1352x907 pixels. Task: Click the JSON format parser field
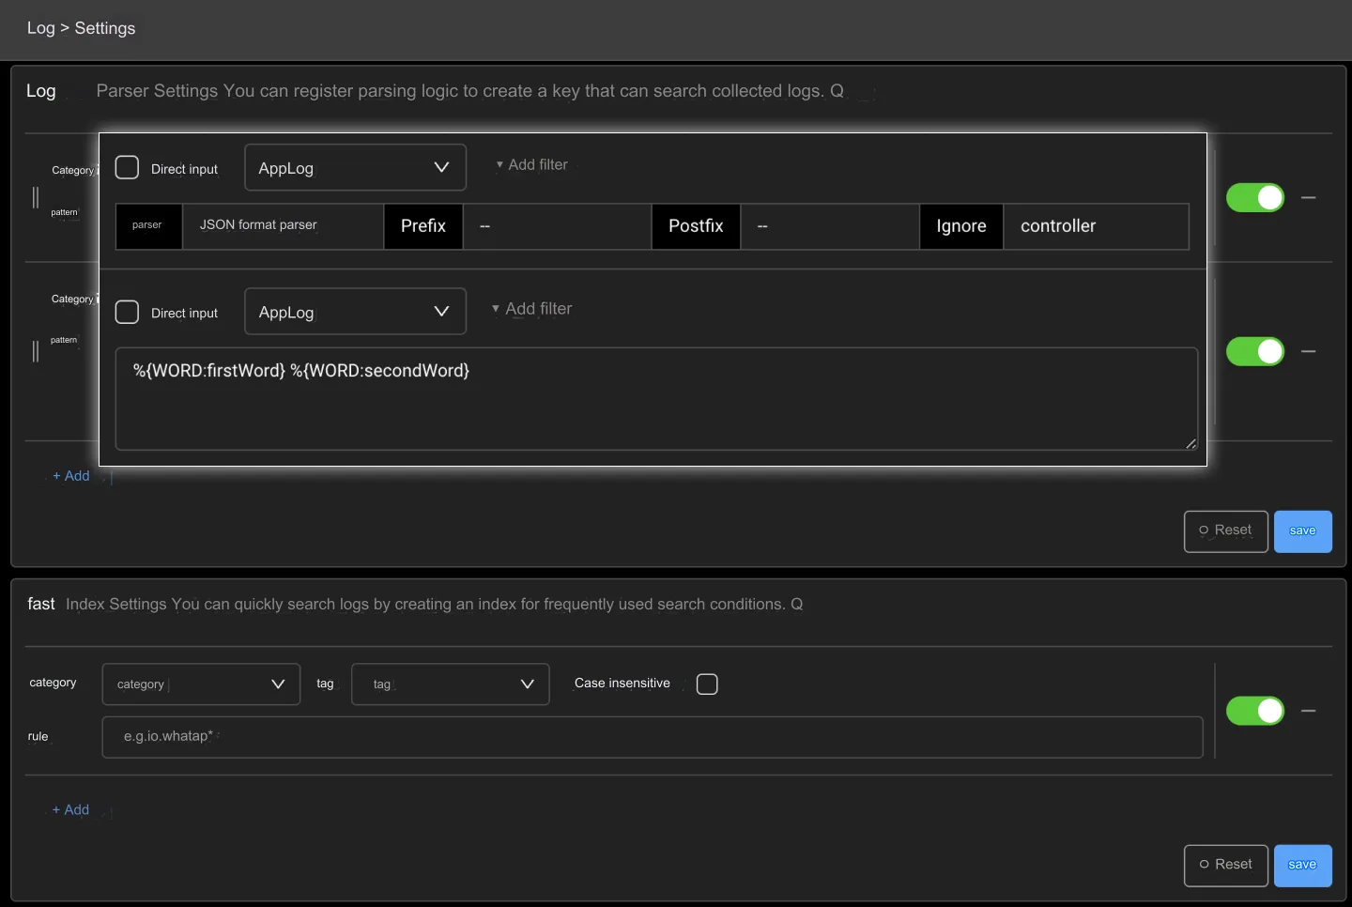(x=283, y=225)
